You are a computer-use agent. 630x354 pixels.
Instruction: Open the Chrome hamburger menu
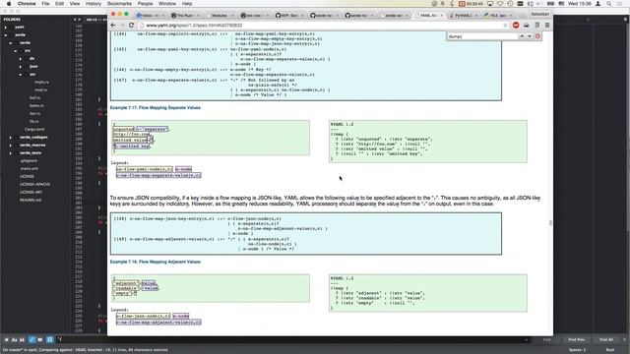pyautogui.click(x=547, y=25)
